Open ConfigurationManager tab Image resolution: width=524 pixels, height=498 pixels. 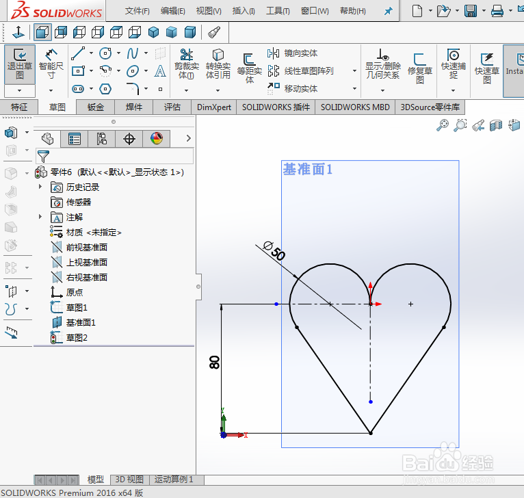pyautogui.click(x=102, y=138)
